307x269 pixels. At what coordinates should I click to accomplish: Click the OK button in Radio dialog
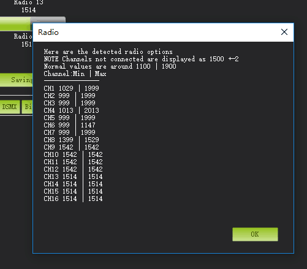tap(255, 234)
